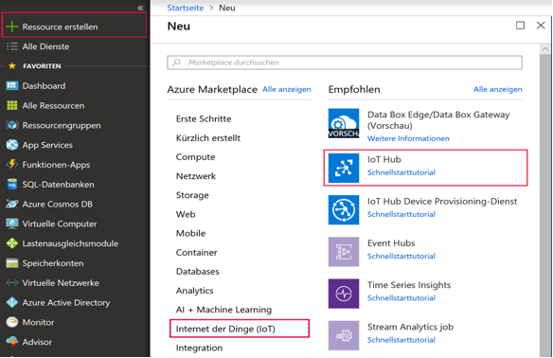Click the Lastenausgleichsmodule diamond icon

12,243
